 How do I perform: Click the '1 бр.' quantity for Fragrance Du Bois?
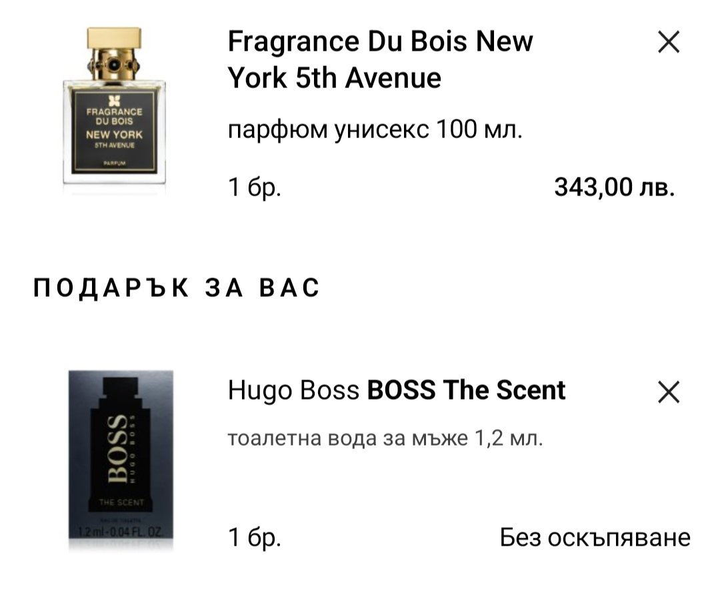point(255,187)
